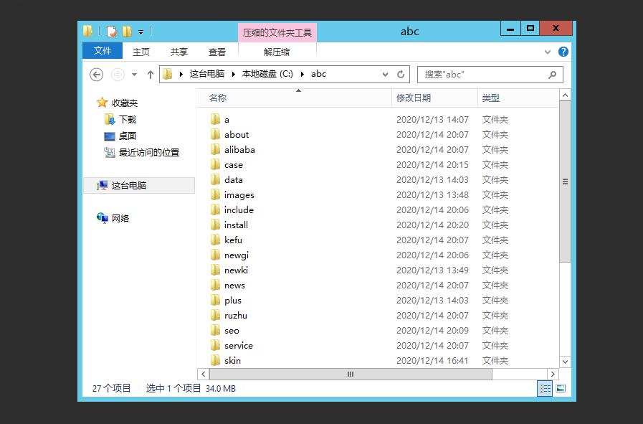Open the address bar dropdown arrow
Screen dimensions: 643x424
coord(384,74)
